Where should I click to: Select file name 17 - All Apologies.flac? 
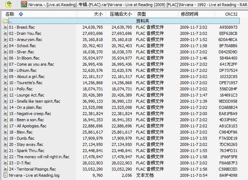pos(28,126)
